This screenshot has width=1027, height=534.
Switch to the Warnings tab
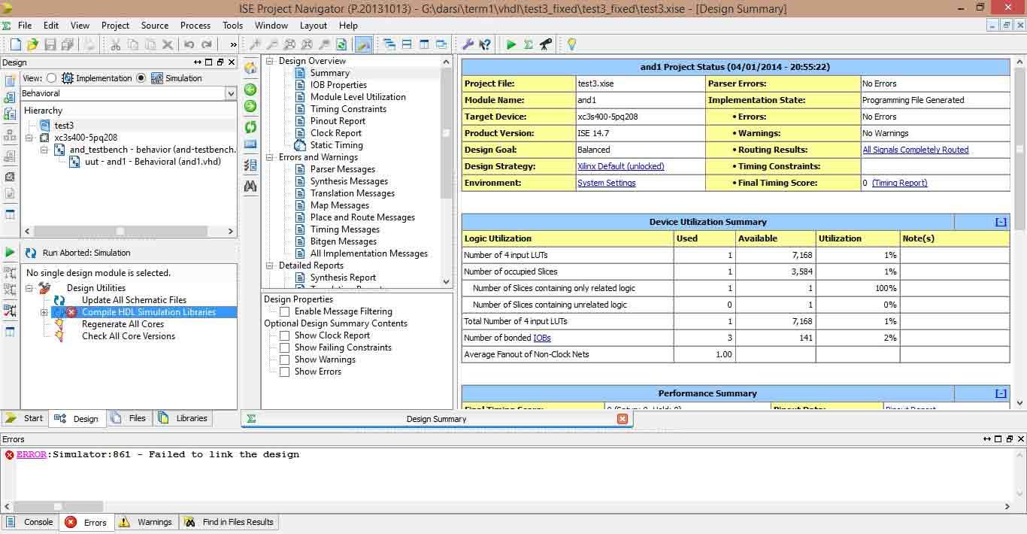[146, 522]
